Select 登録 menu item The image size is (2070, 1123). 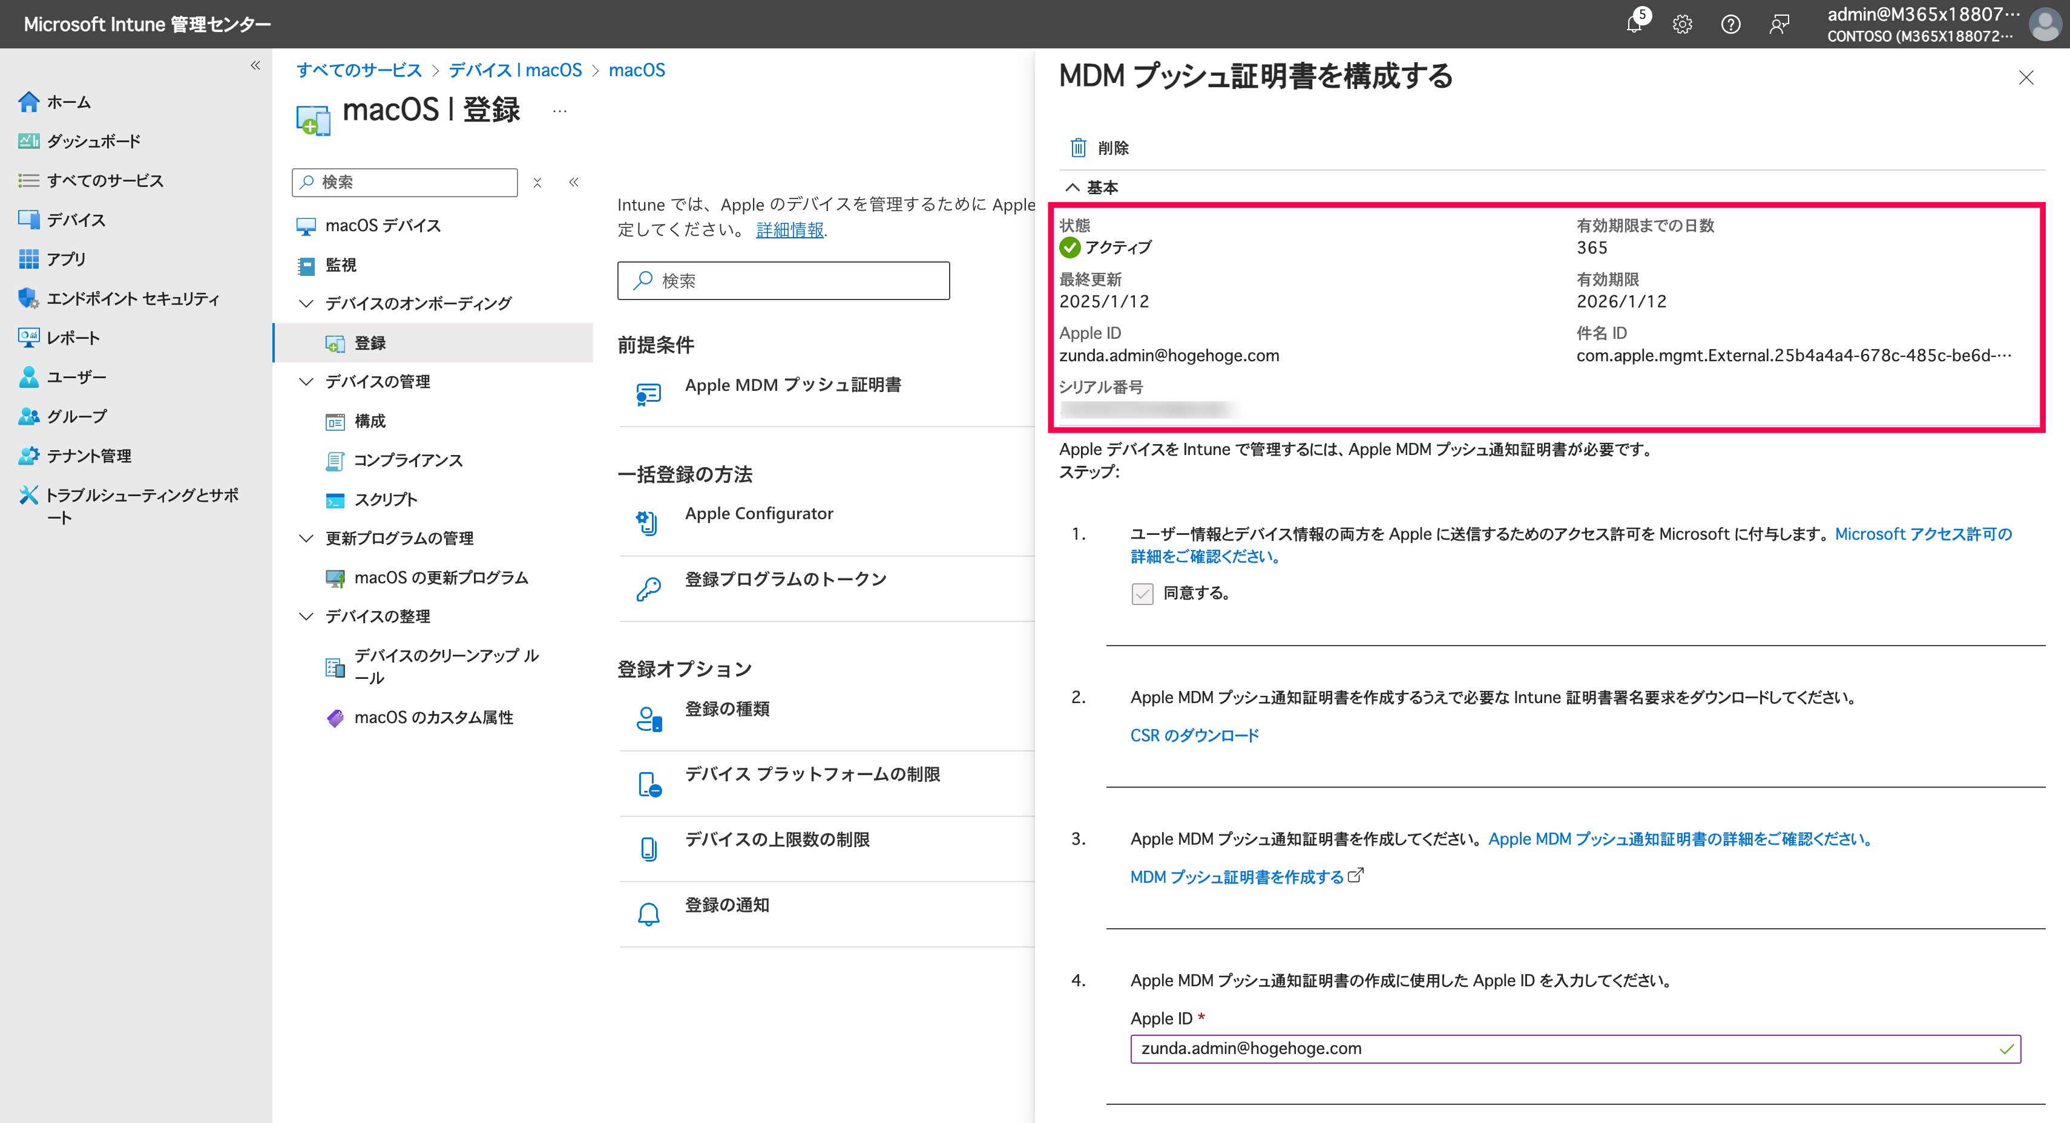point(433,343)
